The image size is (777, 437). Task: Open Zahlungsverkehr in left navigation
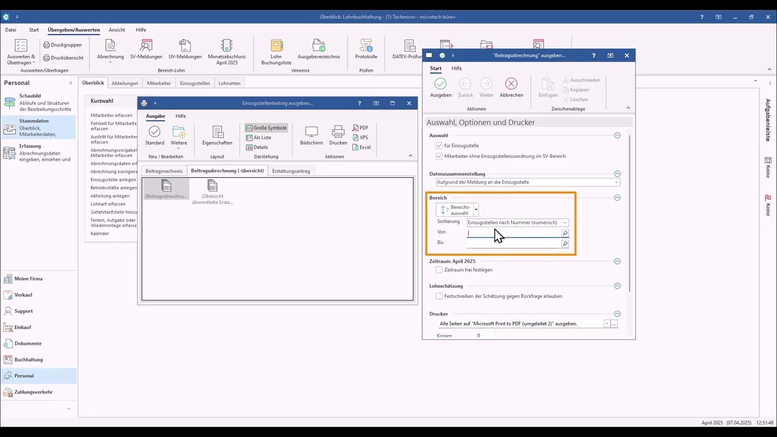point(33,392)
